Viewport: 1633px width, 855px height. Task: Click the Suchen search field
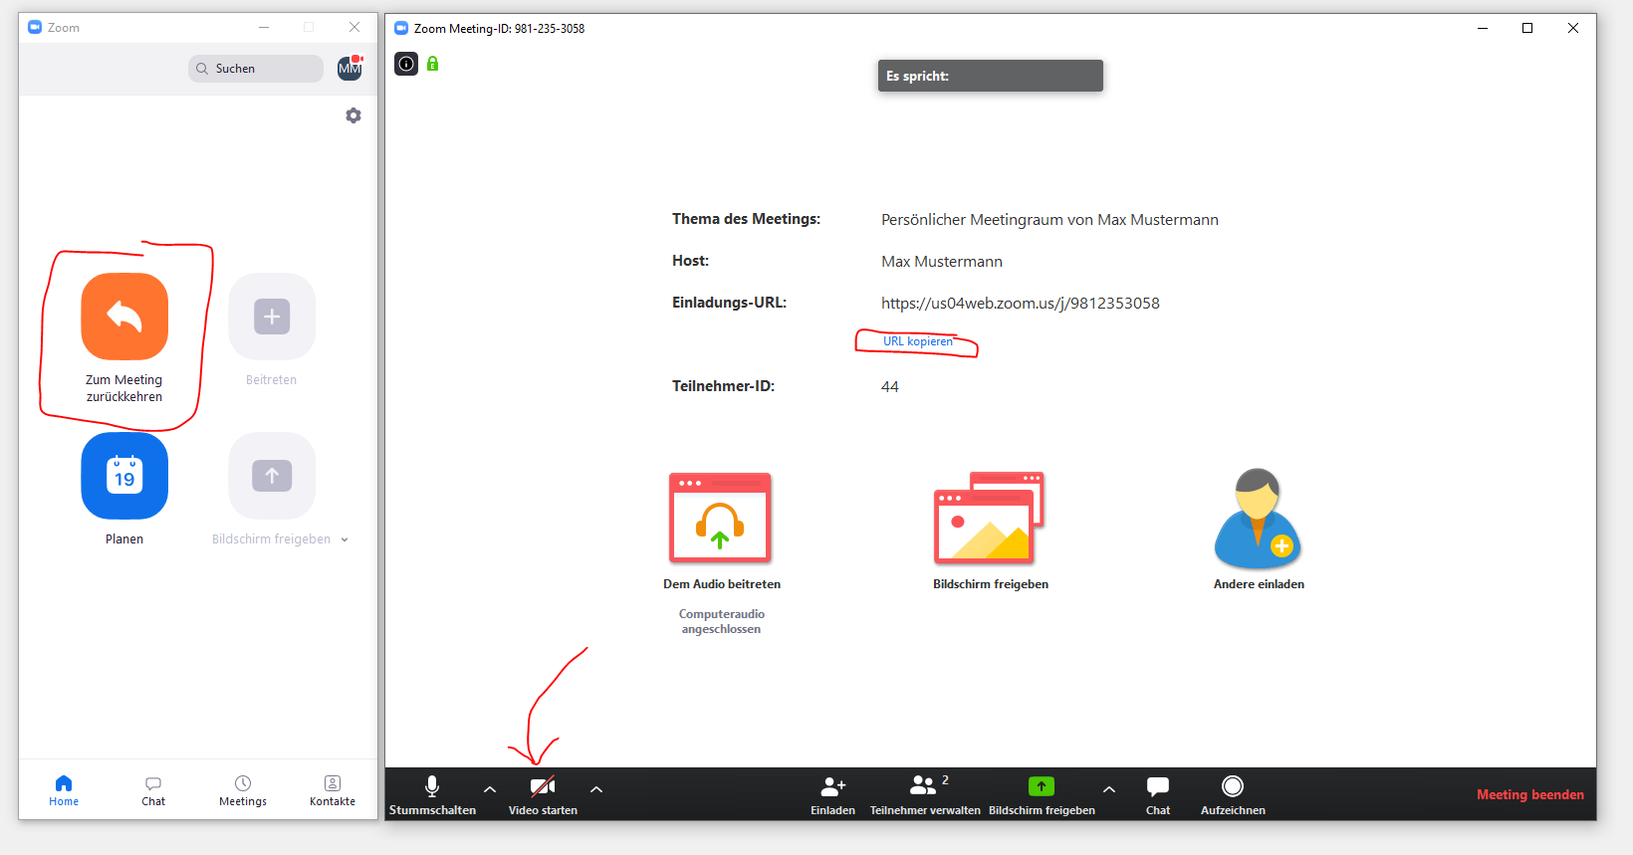pyautogui.click(x=256, y=69)
